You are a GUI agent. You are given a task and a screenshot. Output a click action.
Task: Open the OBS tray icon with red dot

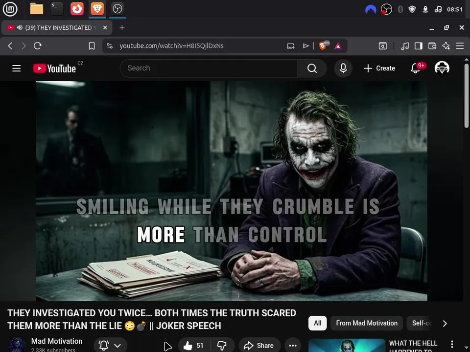coord(386,10)
